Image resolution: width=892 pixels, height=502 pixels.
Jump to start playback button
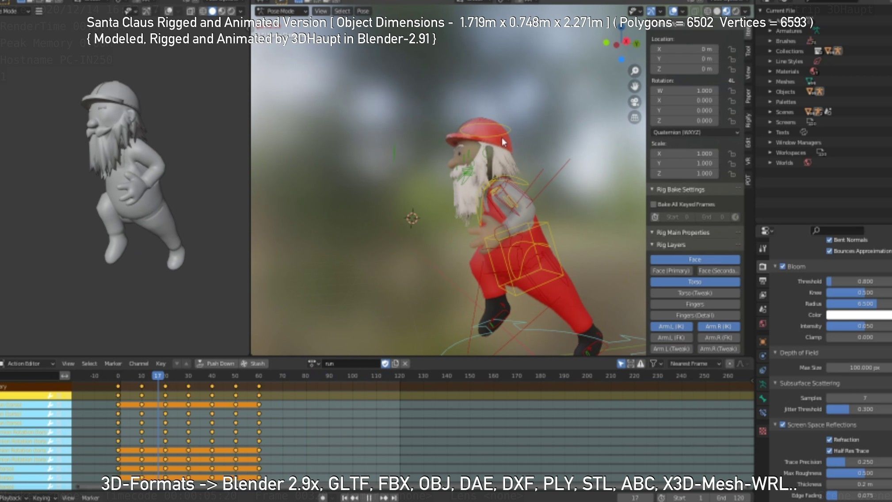[345, 498]
